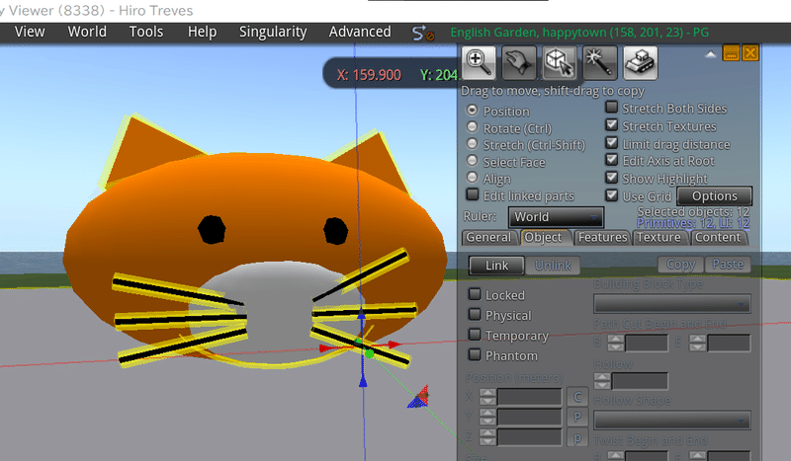
Task: Open the Hollow Shape dropdown
Action: (672, 420)
